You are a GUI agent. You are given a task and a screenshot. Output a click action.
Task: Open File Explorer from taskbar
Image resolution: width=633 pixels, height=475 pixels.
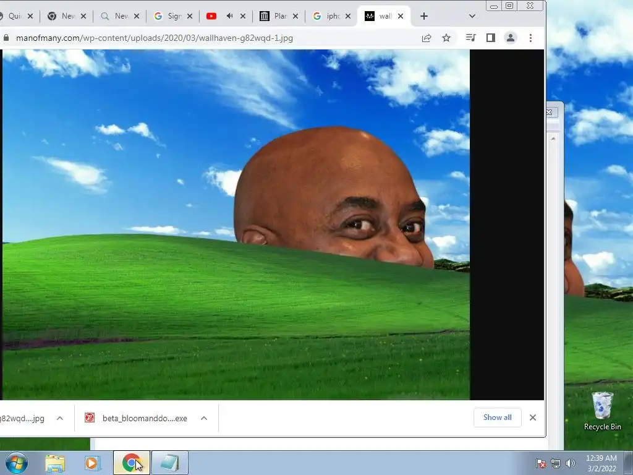[x=55, y=463]
